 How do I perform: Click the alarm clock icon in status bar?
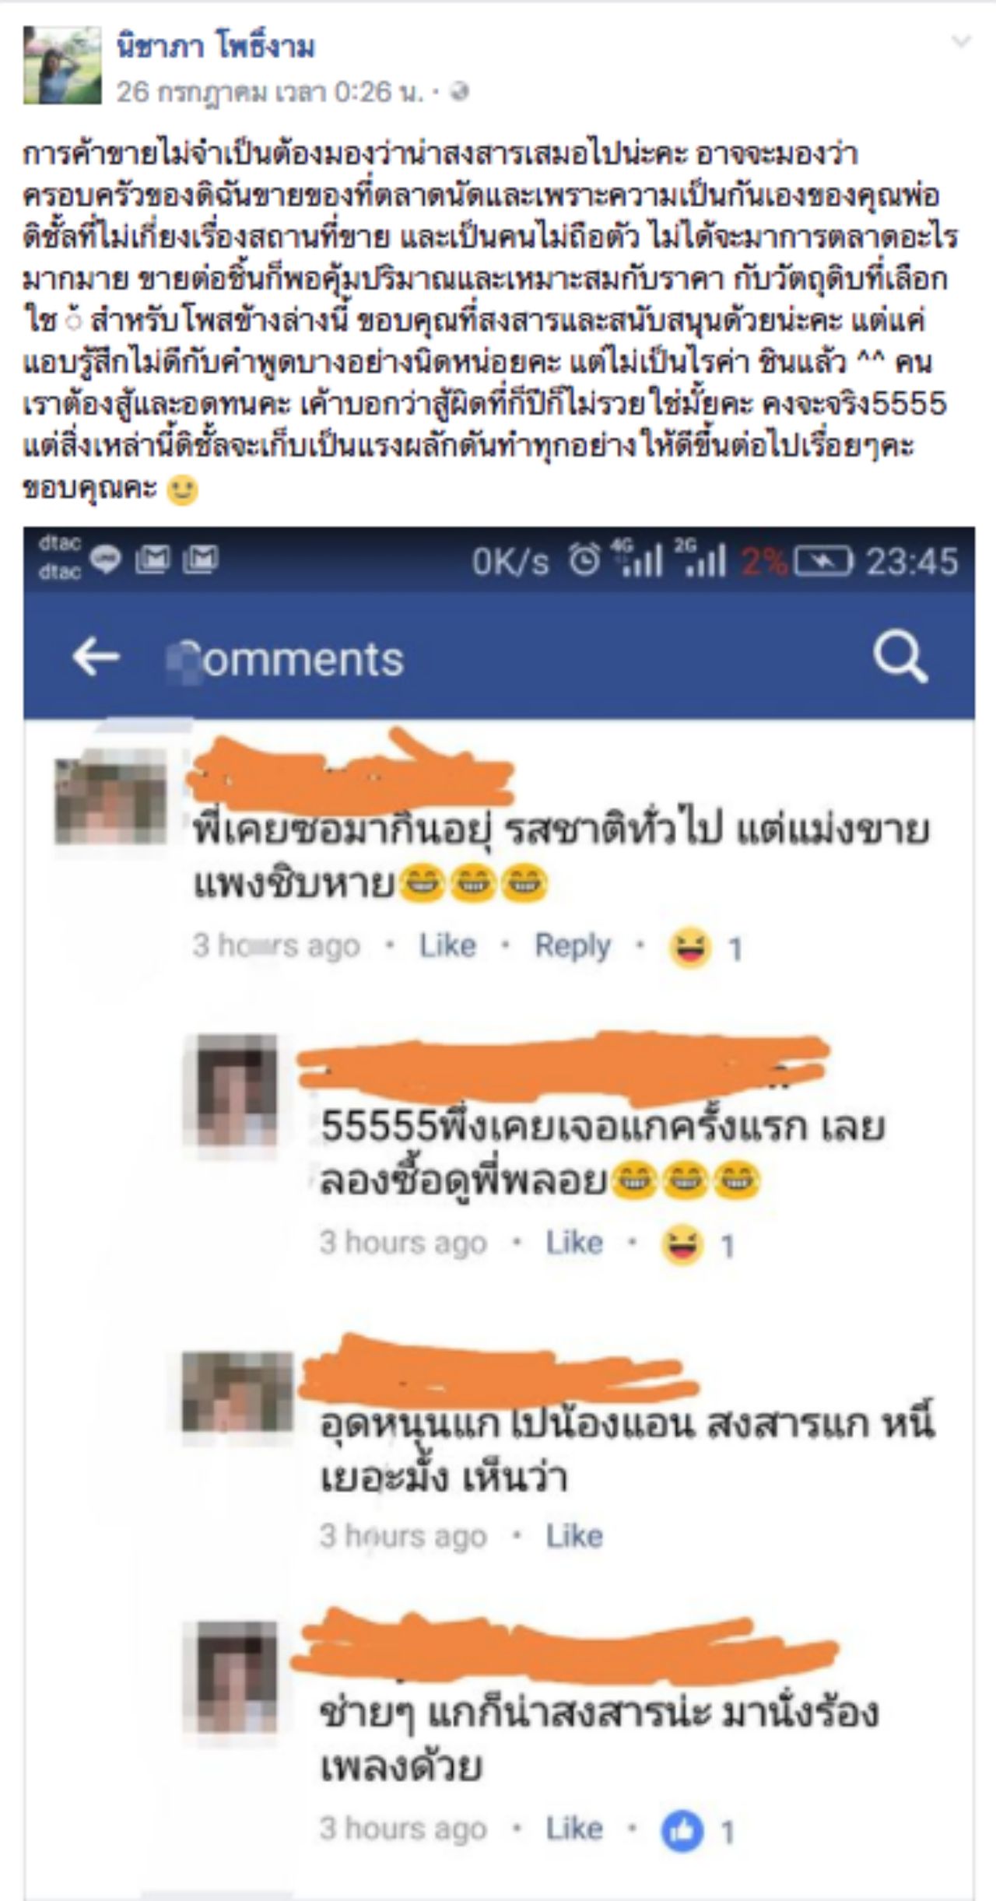pyautogui.click(x=584, y=559)
